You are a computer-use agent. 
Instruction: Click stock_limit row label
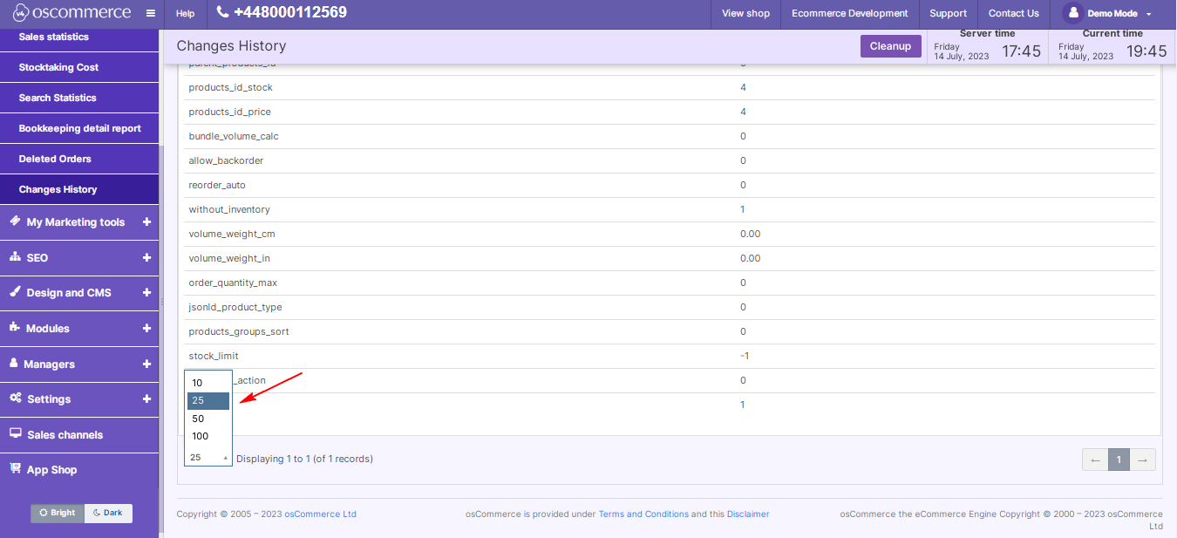click(x=214, y=356)
